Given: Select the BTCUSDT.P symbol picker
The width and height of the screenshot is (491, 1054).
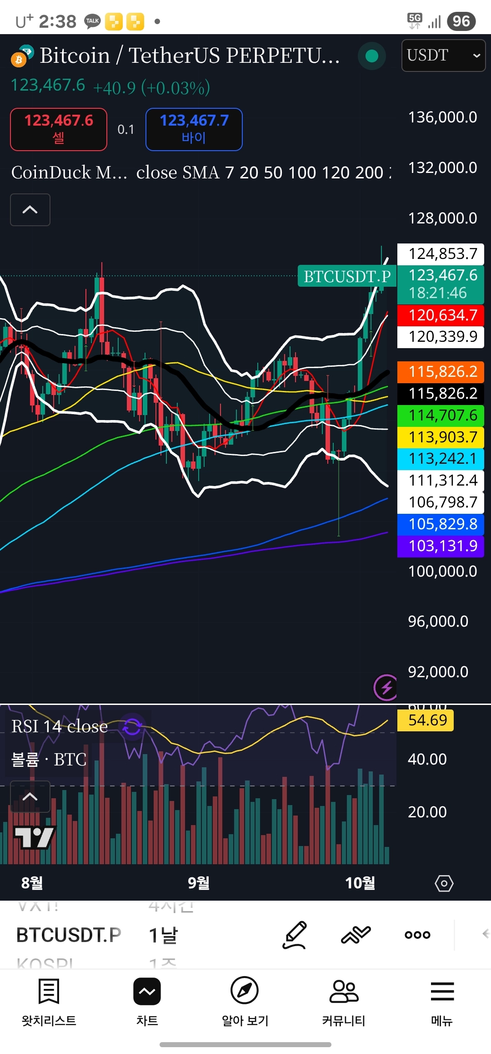Looking at the screenshot, I should (x=69, y=935).
